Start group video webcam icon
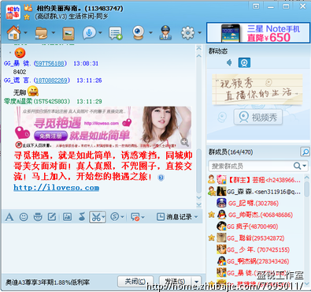311x292 pixels. click(x=139, y=33)
